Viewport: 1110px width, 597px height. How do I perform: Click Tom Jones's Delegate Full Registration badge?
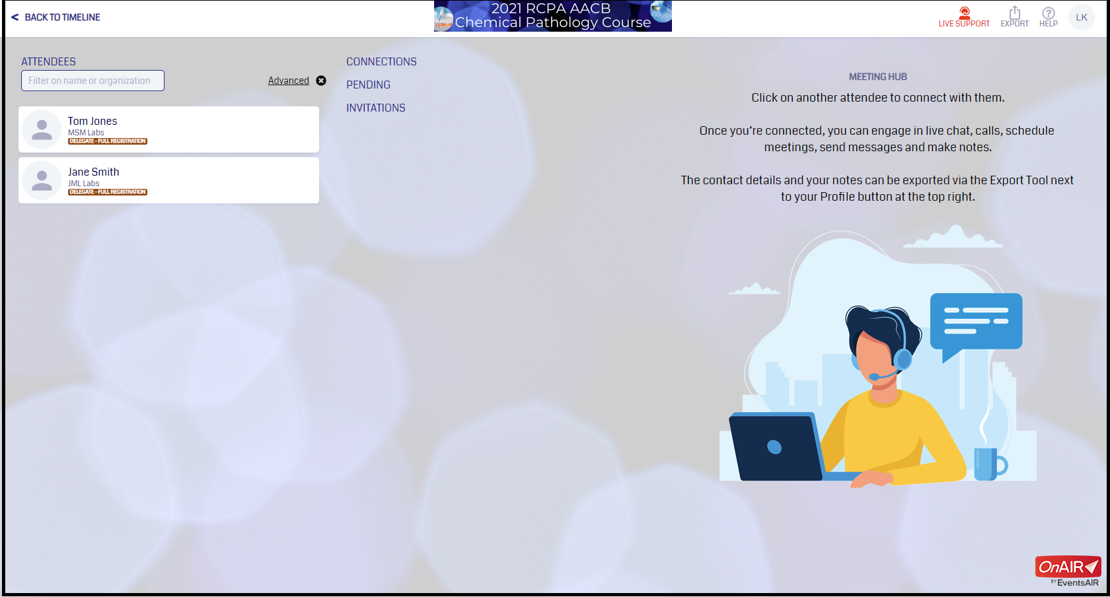click(108, 141)
